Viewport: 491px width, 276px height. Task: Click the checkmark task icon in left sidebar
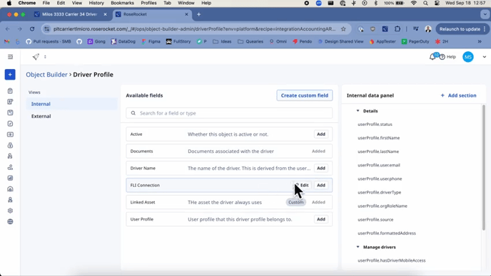[x=10, y=124]
